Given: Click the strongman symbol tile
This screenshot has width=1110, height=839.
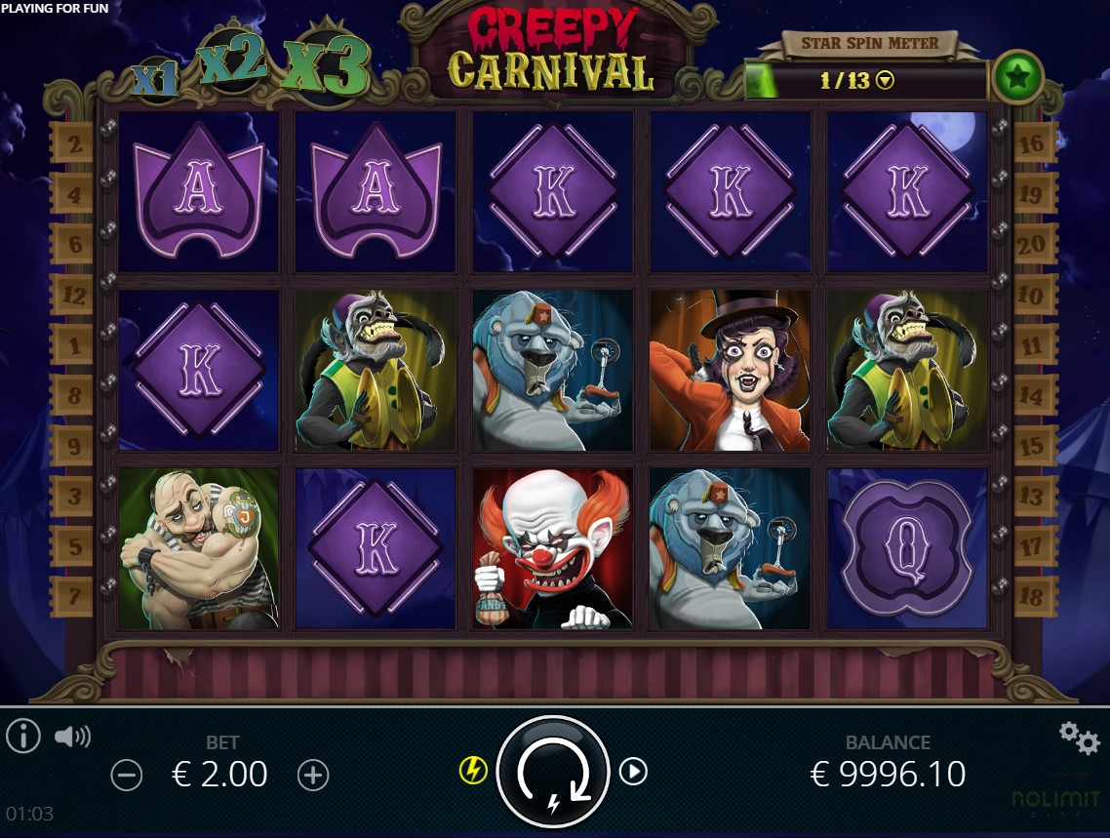Looking at the screenshot, I should 198,548.
